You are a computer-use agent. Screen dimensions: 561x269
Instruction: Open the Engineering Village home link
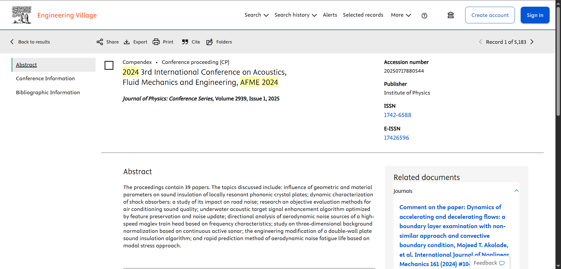67,15
